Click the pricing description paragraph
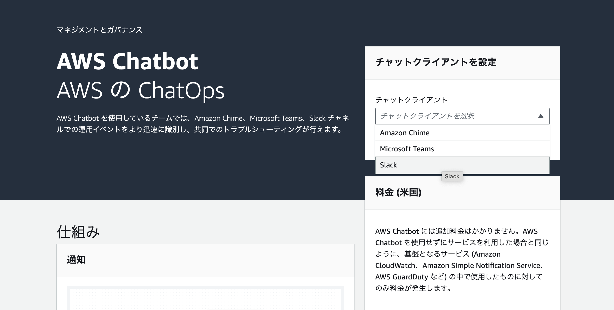This screenshot has height=310, width=614. [x=462, y=259]
